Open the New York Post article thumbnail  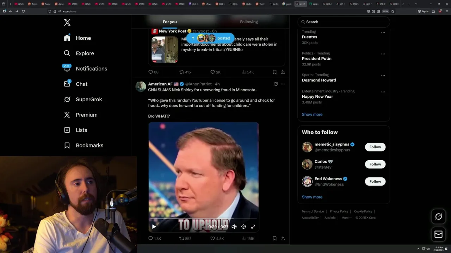click(x=165, y=50)
